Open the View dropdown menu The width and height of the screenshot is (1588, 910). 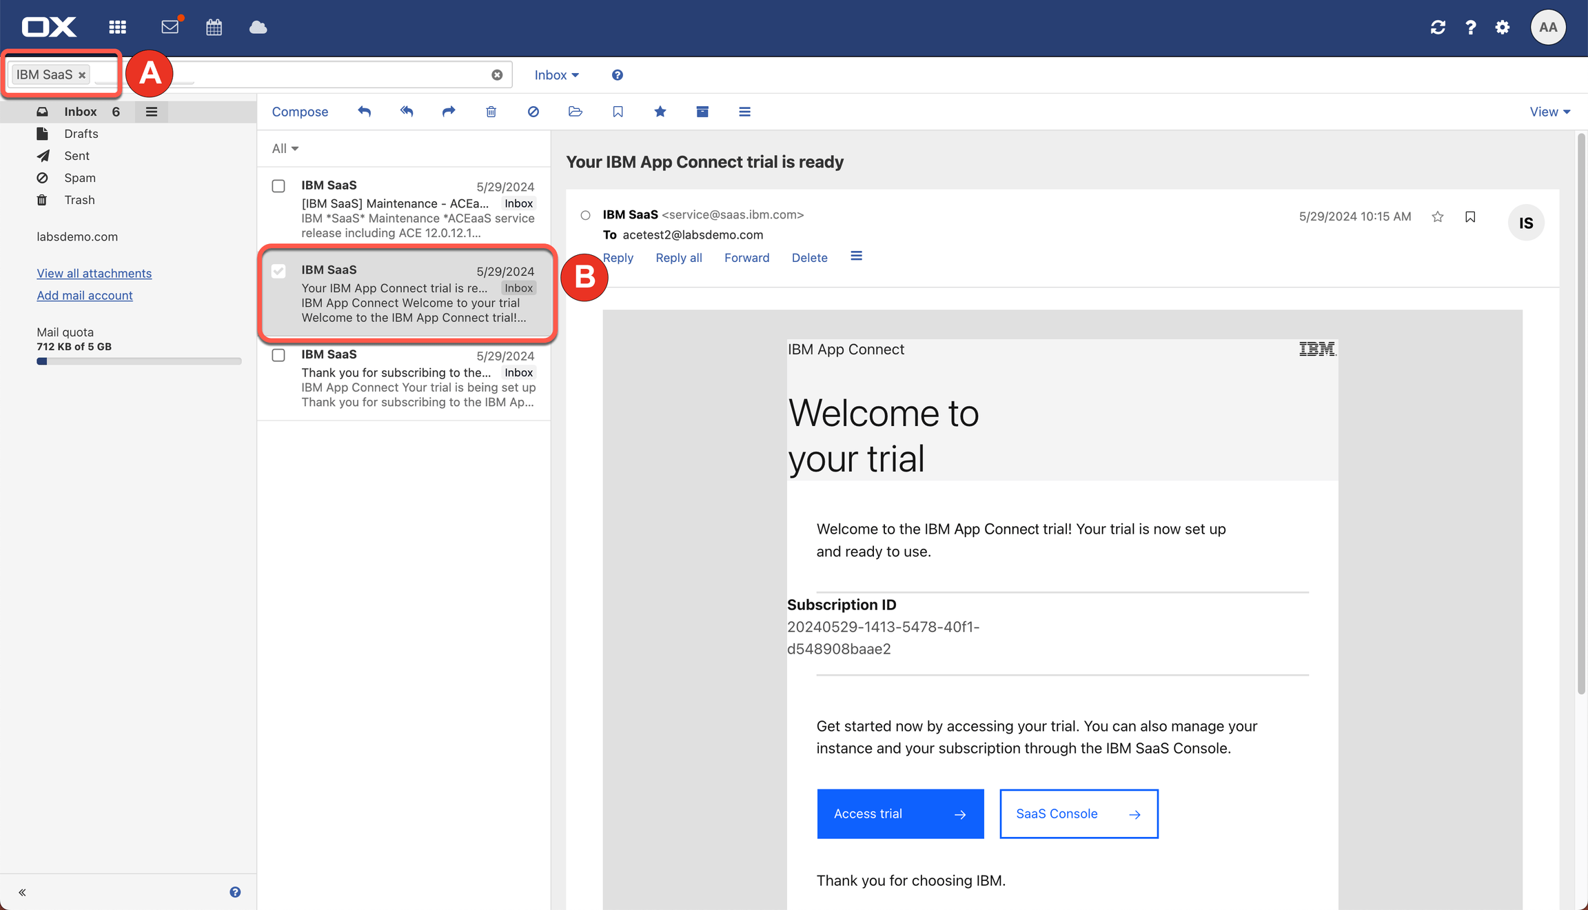1549,112
